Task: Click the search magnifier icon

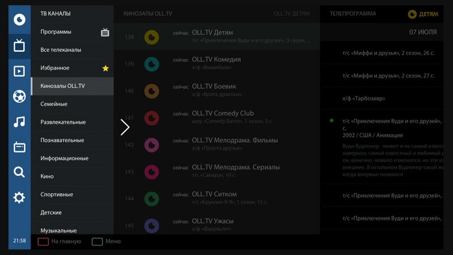Action: pyautogui.click(x=19, y=172)
